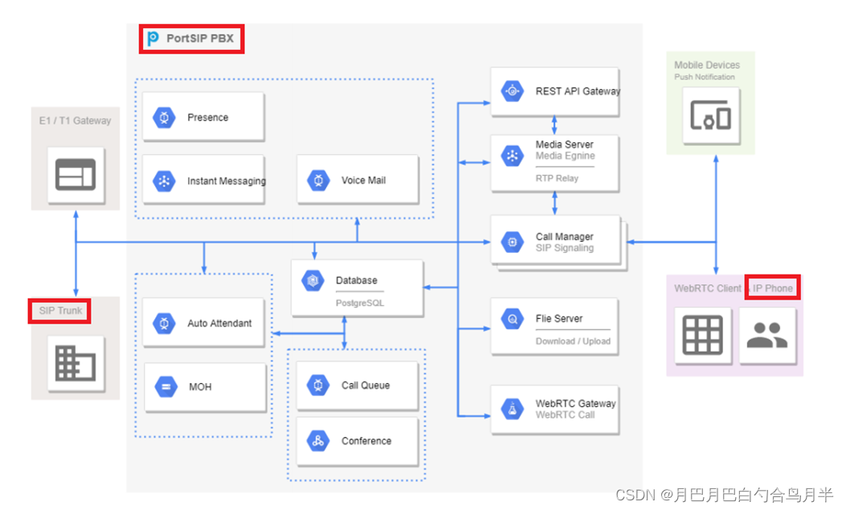
Task: Click the Auto Attendant label
Action: (x=219, y=324)
